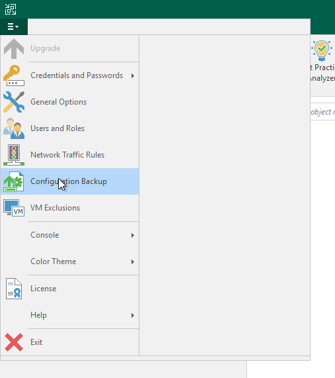This screenshot has width=335, height=378.
Task: Click the traffic light Network Traffic Rules icon
Action: [x=14, y=155]
